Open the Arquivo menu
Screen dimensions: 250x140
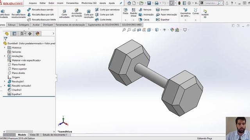point(33,3)
